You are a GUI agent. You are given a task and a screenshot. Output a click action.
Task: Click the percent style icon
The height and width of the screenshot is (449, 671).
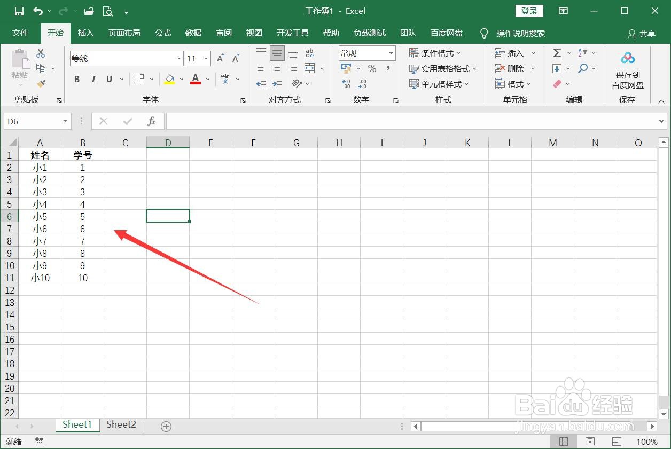pyautogui.click(x=372, y=68)
